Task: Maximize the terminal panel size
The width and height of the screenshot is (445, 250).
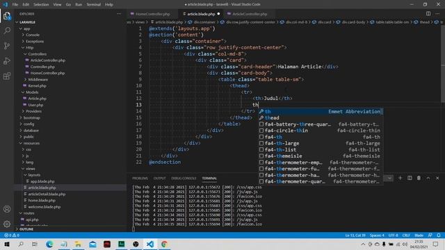Action: [428, 178]
